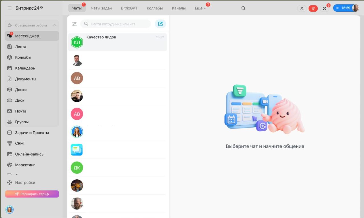Open CRM in the sidebar

click(x=32, y=144)
